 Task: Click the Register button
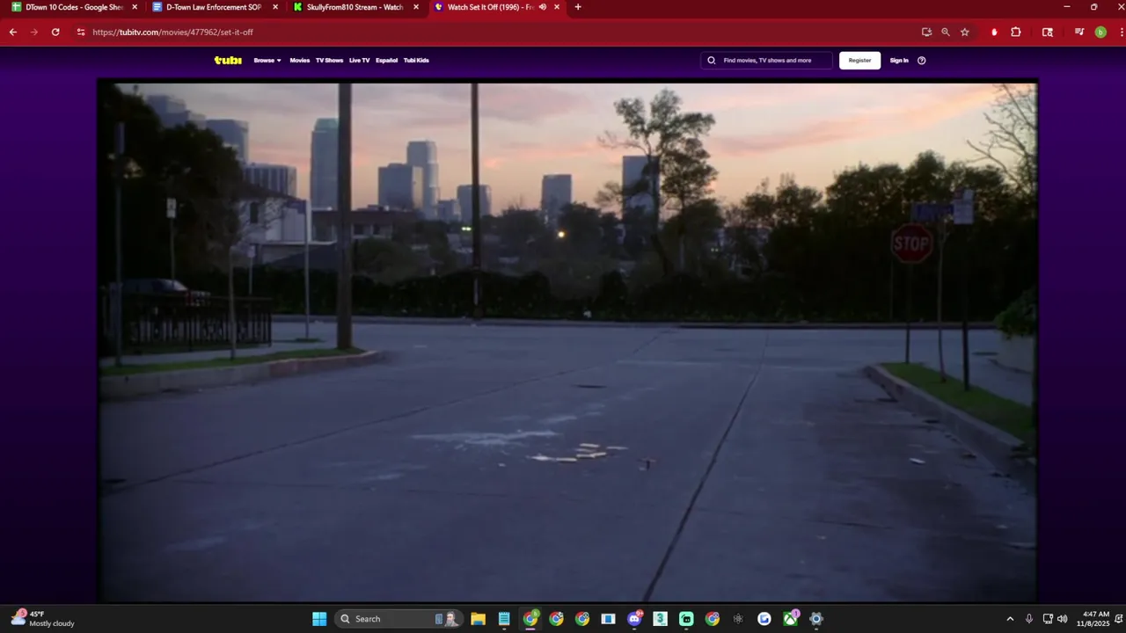click(x=859, y=61)
